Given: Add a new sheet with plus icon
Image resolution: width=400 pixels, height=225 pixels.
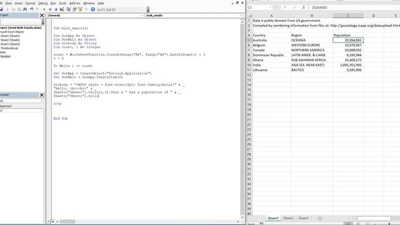Looking at the screenshot, I should coord(319,218).
